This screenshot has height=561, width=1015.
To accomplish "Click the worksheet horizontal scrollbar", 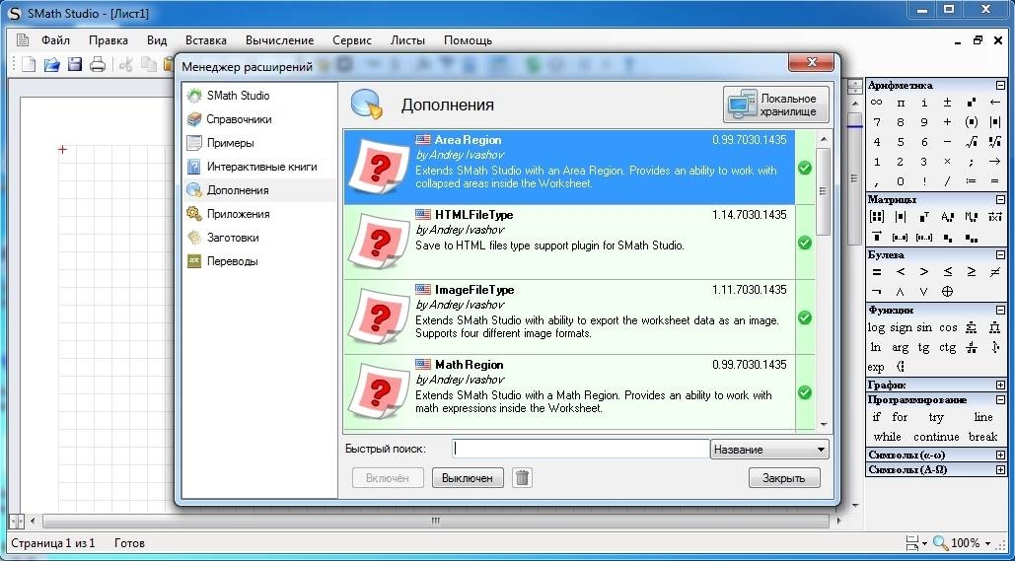I will click(x=435, y=521).
